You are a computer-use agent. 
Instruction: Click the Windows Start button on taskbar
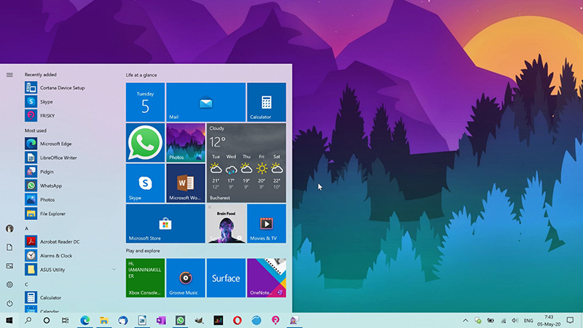[9, 320]
